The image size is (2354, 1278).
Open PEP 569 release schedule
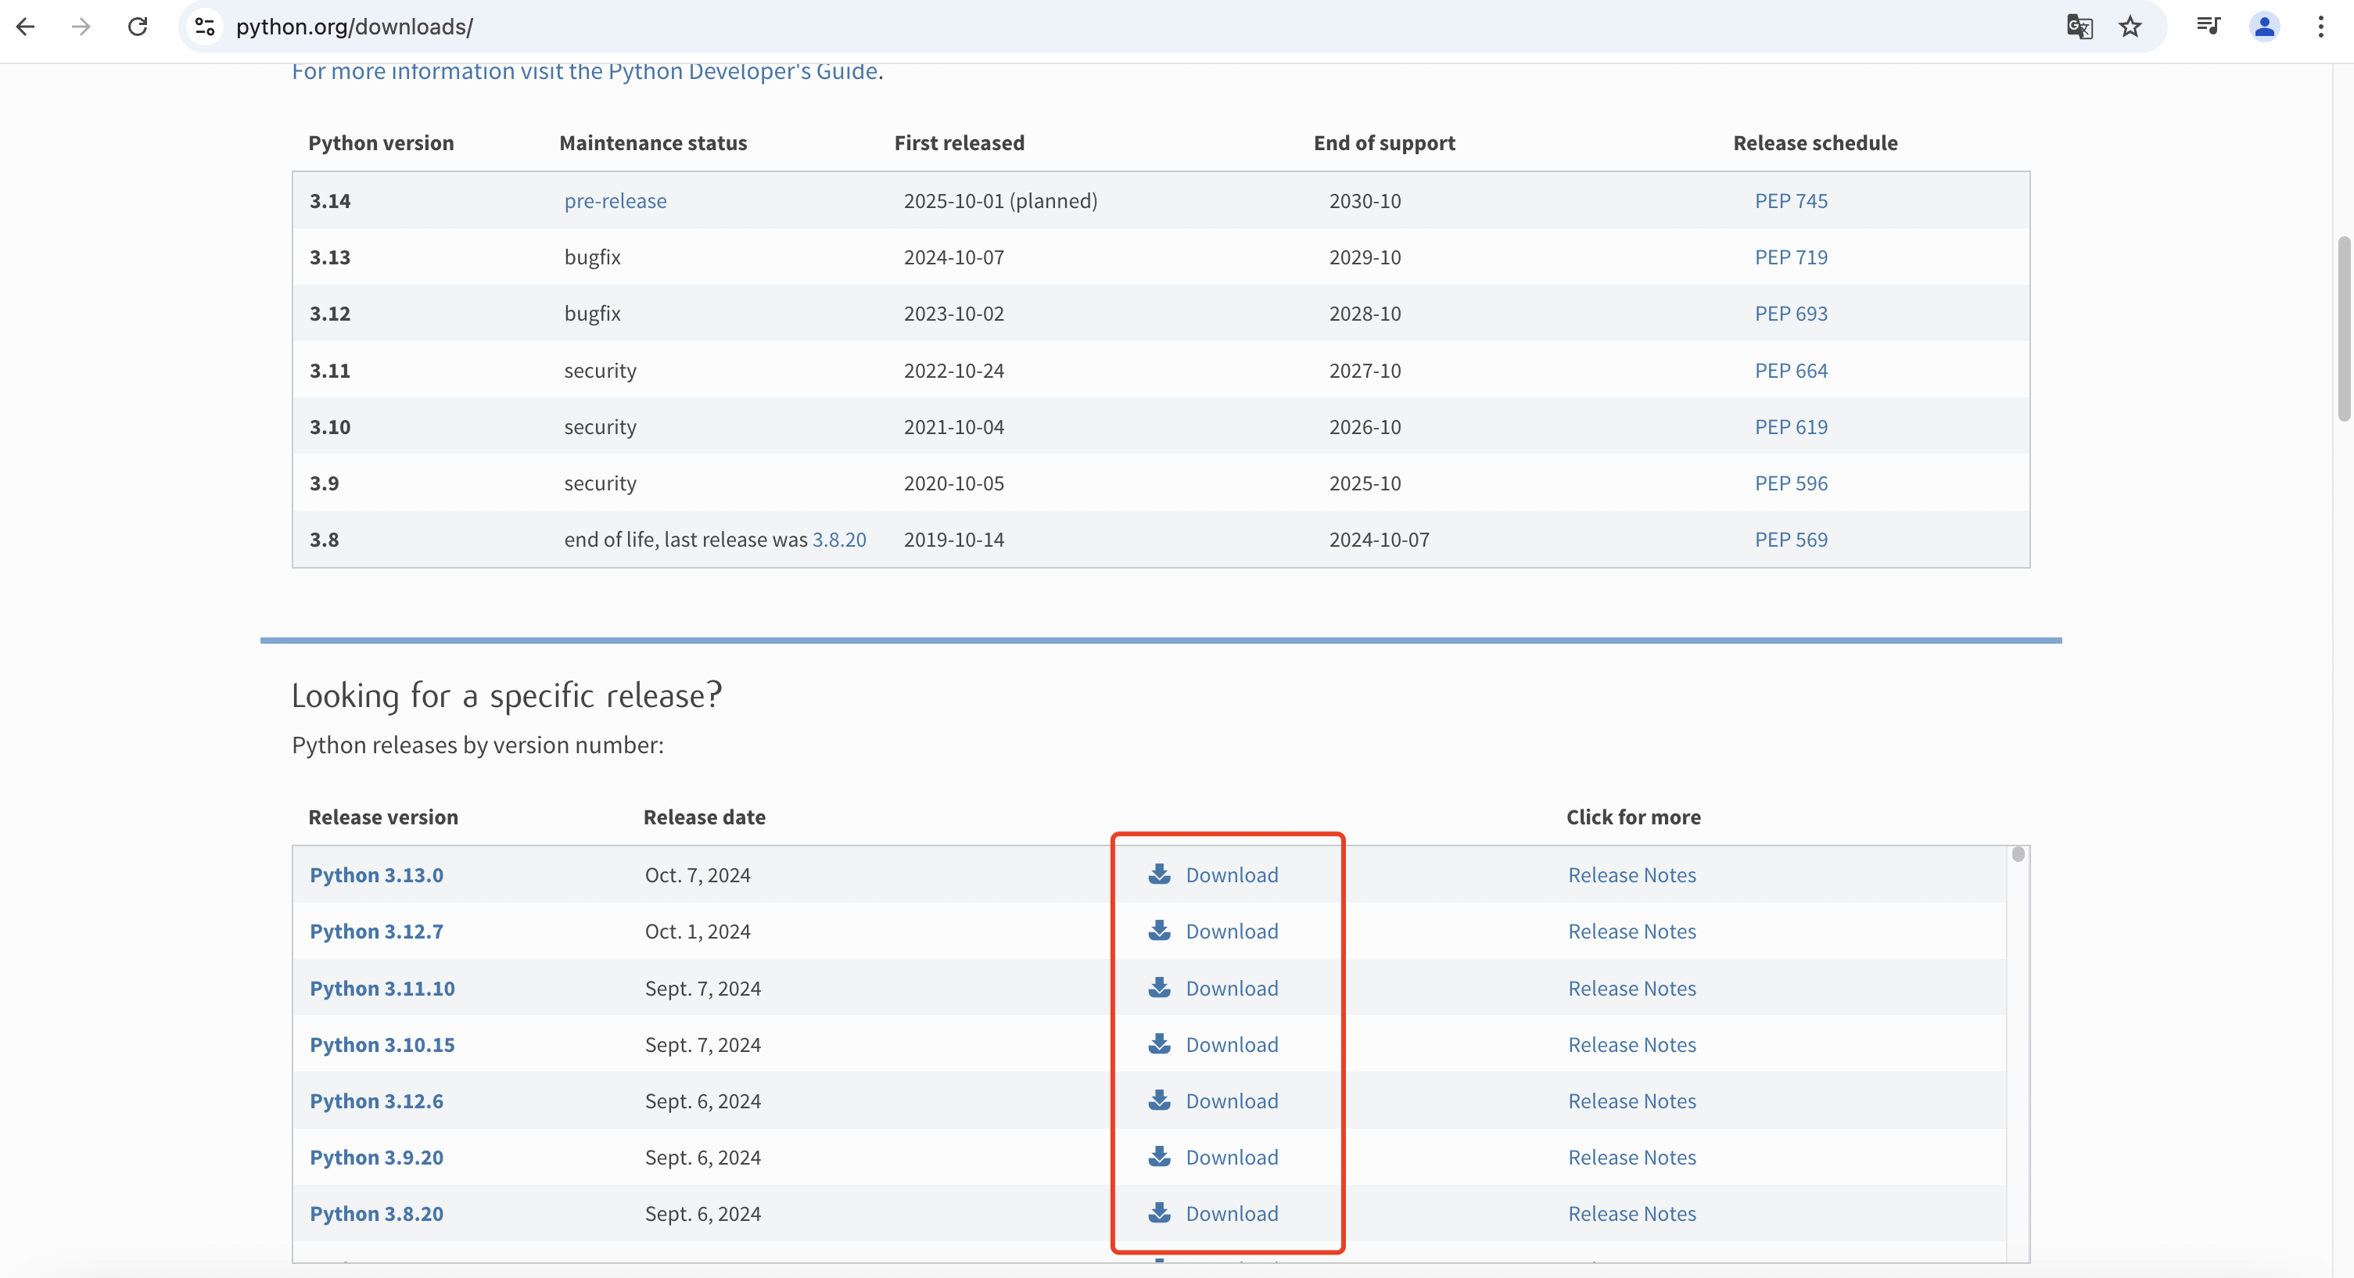1791,540
